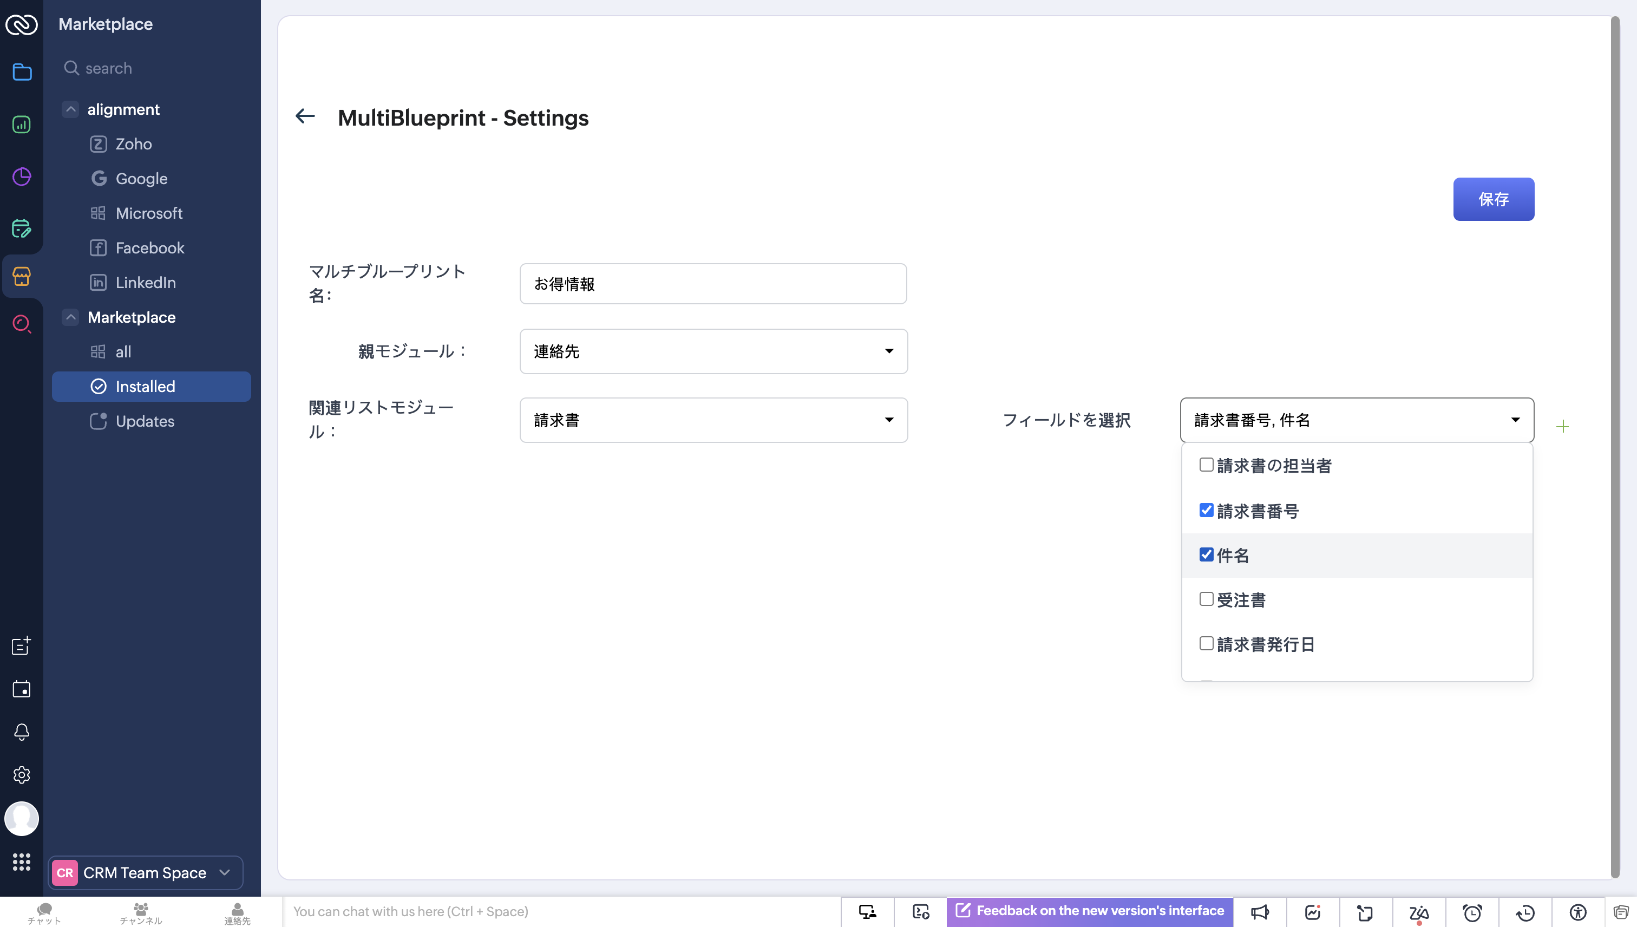Screen dimensions: 1637x927
Task: Open the Marketplace store icon in left rail
Action: pos(22,276)
